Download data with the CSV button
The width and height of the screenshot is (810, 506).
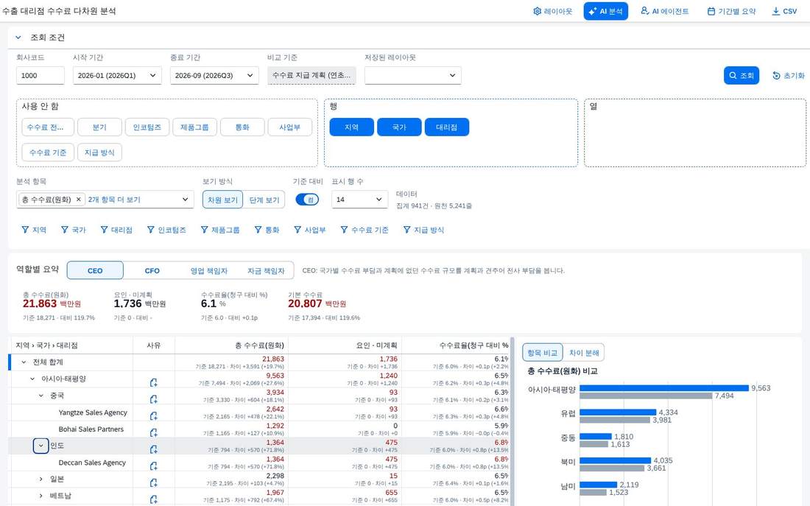pyautogui.click(x=784, y=11)
